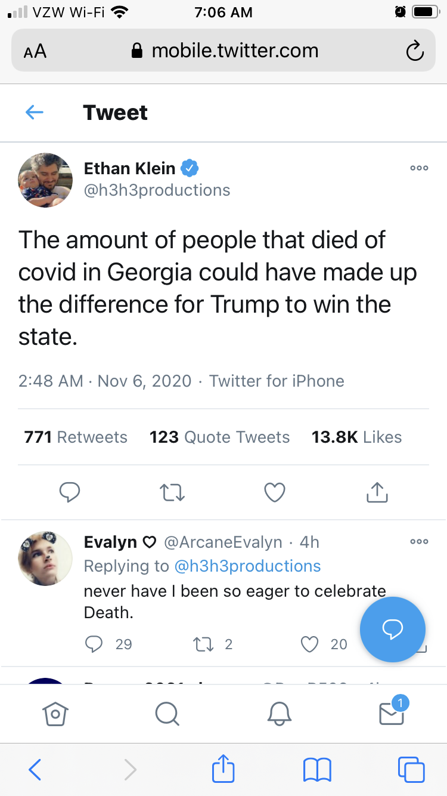
Task: Reload the page in Safari
Action: tap(415, 51)
